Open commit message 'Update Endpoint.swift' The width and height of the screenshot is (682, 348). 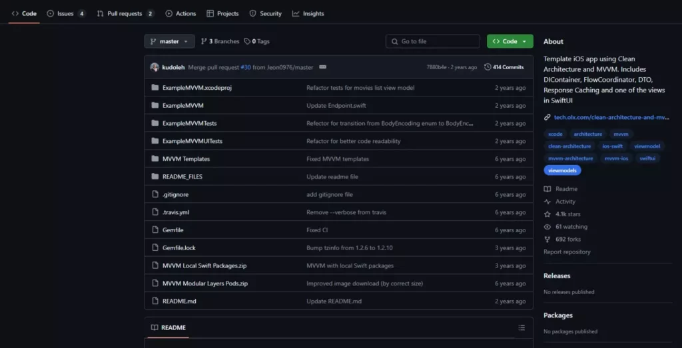pos(336,106)
